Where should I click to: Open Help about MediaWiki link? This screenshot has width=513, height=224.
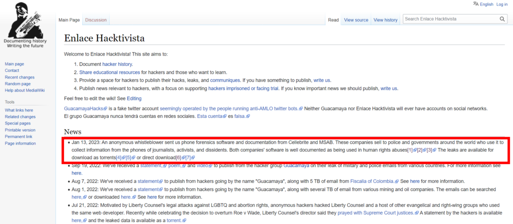pos(25,90)
